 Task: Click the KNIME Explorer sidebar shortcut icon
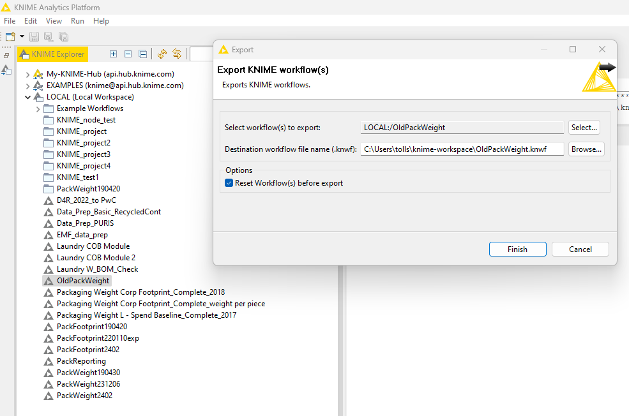pyautogui.click(x=6, y=70)
